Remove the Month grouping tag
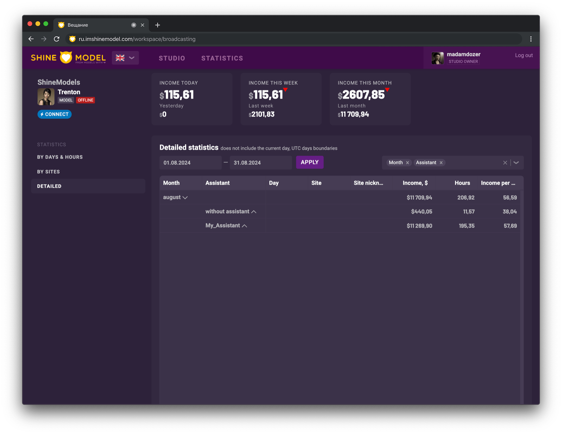 click(x=407, y=163)
